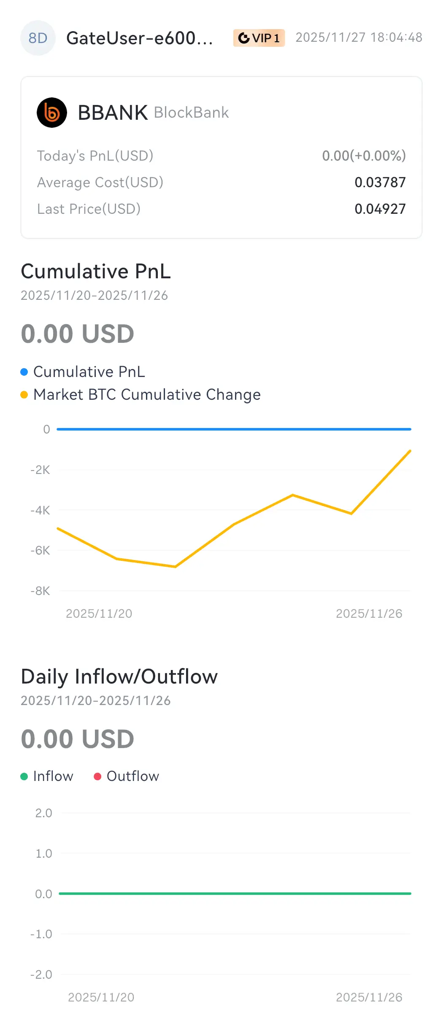Image resolution: width=443 pixels, height=1023 pixels.
Task: Click the 2025/11/27 18:04:48 timestamp
Action: click(359, 38)
